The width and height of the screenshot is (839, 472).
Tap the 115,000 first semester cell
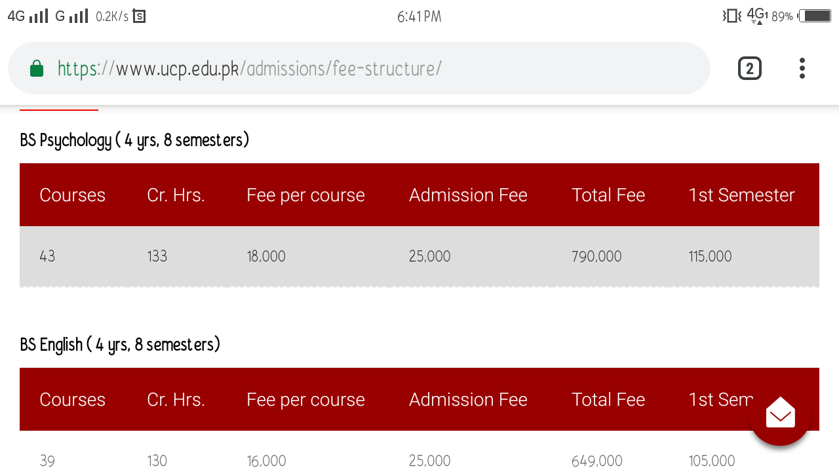click(710, 256)
